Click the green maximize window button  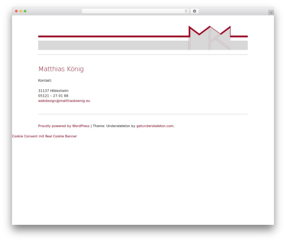point(25,11)
